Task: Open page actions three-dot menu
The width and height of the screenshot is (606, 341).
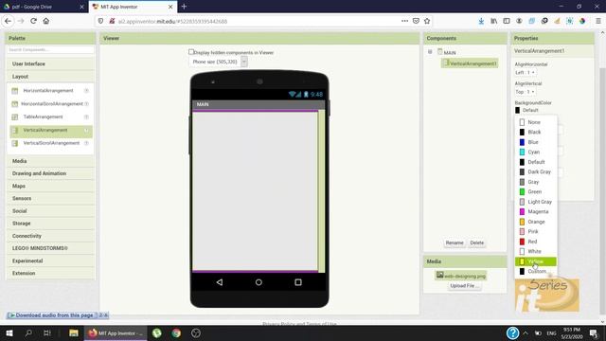Action: coord(404,21)
